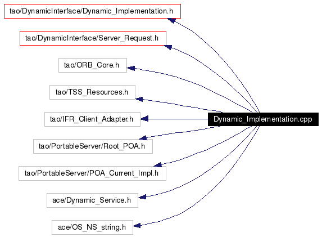322x237 pixels.
Task: Click arrowhead pointing to ORB_Core.h
Action: point(131,68)
